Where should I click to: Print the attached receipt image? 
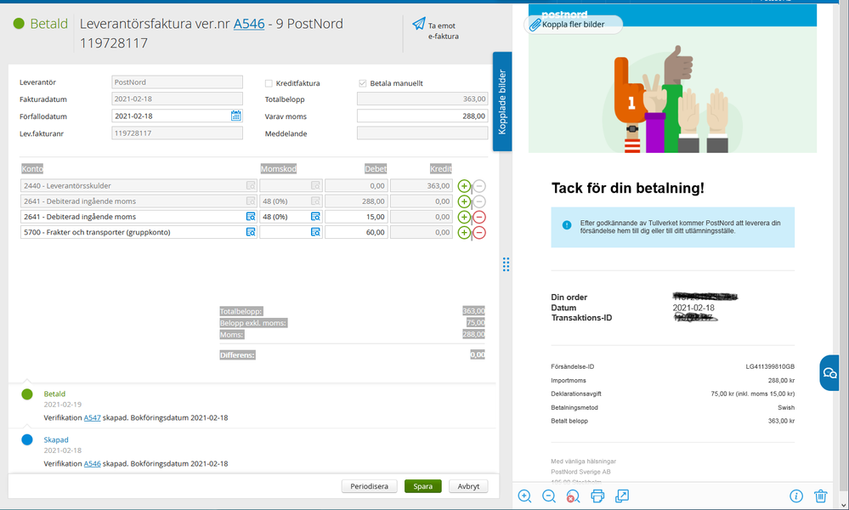tap(597, 496)
